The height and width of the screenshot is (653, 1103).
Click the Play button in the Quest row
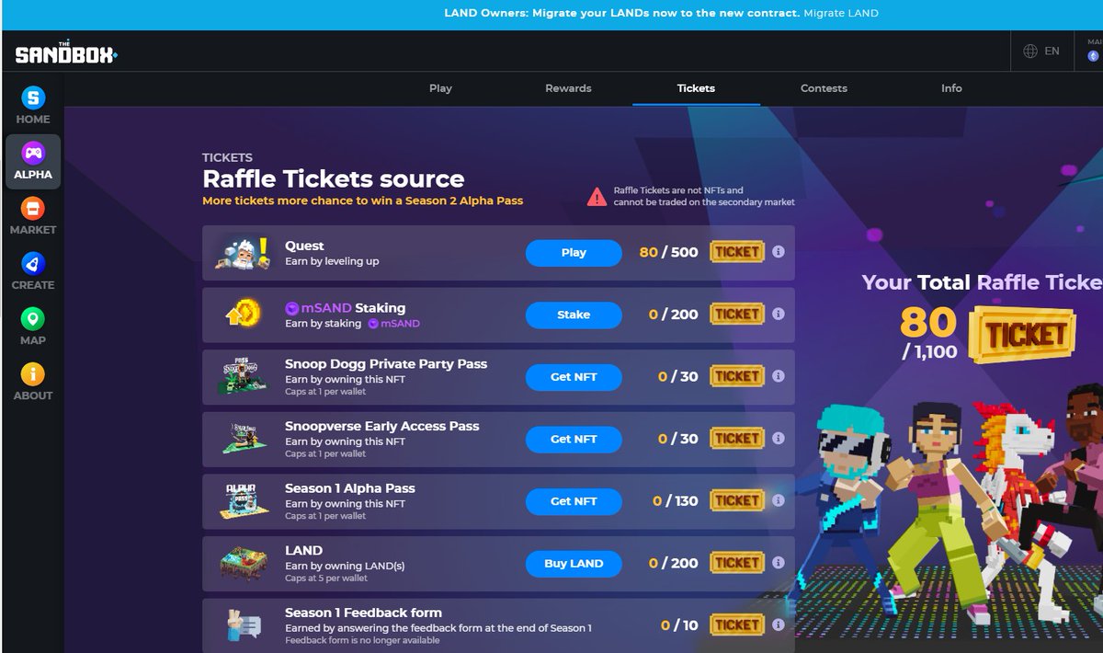[574, 252]
